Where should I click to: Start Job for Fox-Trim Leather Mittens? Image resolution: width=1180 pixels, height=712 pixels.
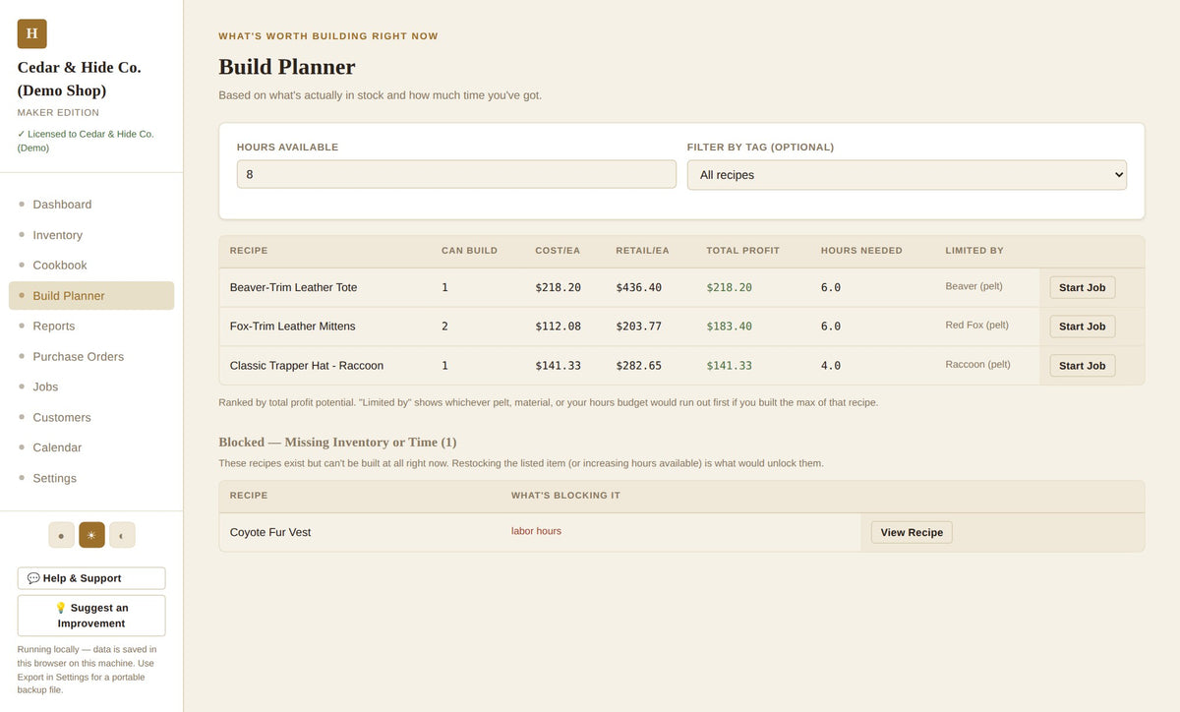pos(1082,326)
